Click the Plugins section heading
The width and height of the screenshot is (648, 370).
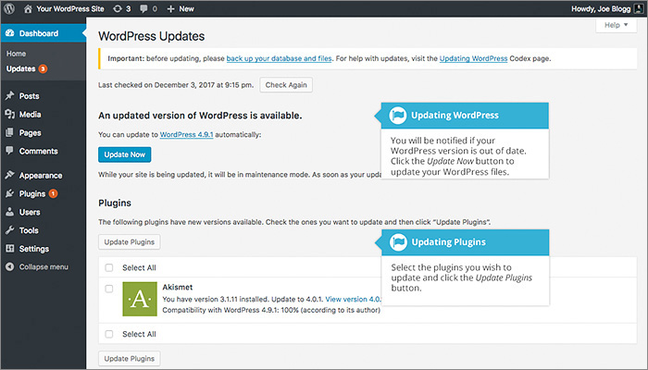click(x=115, y=203)
